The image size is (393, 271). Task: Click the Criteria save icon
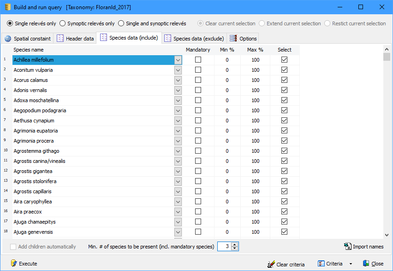click(321, 264)
